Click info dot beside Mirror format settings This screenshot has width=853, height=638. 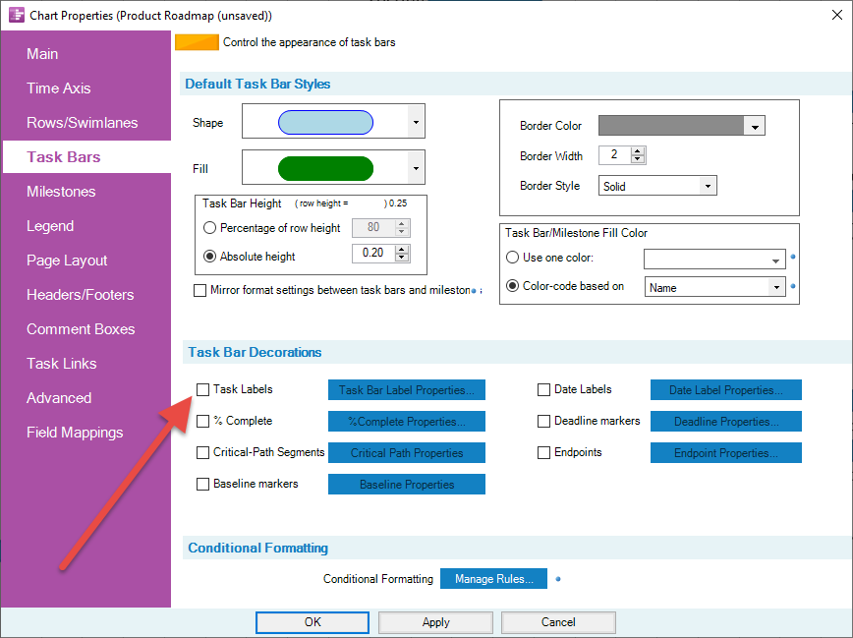[474, 291]
